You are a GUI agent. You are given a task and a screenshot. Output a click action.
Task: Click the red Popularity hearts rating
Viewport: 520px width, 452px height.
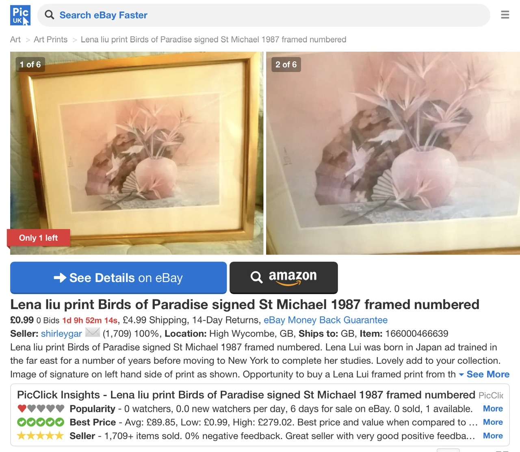[41, 409]
